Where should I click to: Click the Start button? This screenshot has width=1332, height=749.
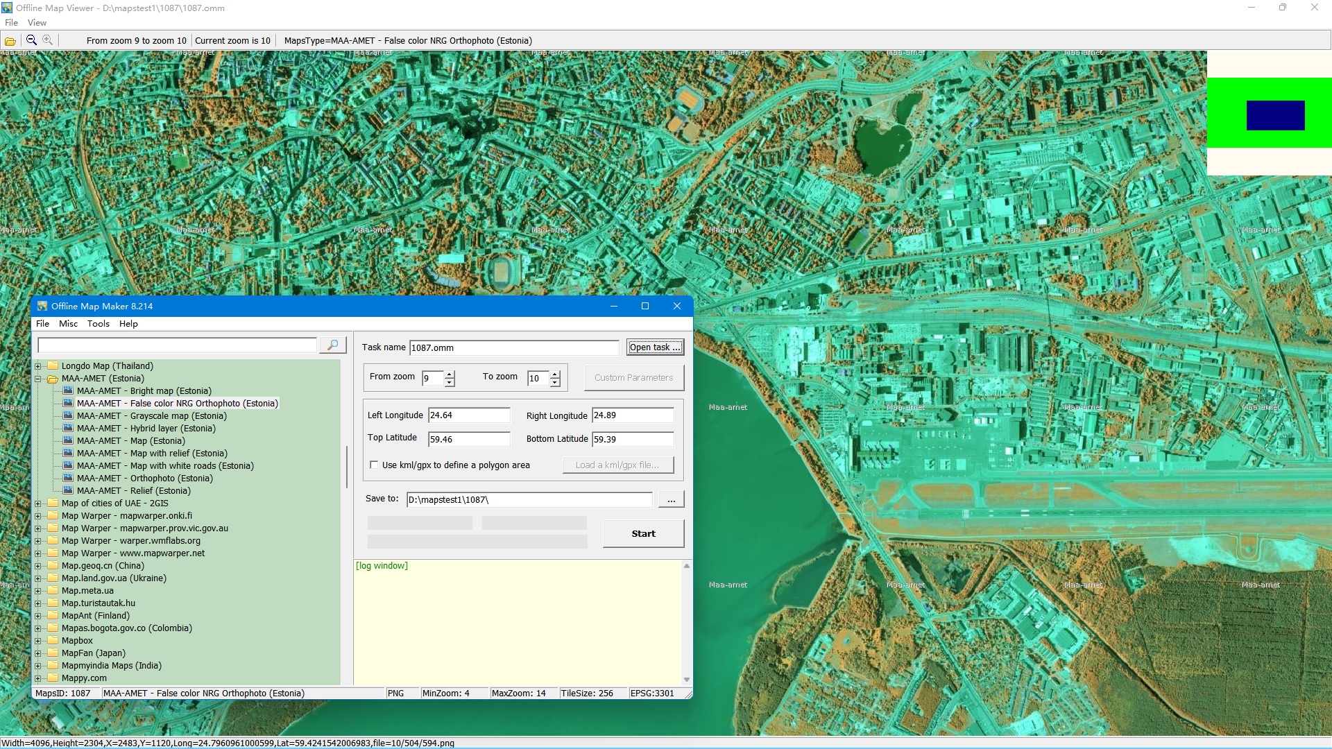[643, 533]
